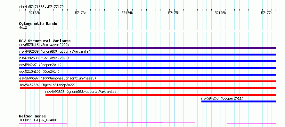The height and width of the screenshot is (127, 285).
Task: Click the dgv5215n100 (Coe2014) label
Action: click(x=39, y=71)
